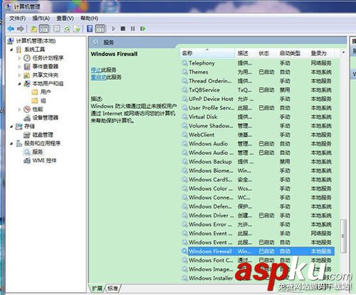Image resolution: width=356 pixels, height=295 pixels.
Task: Select the Windows Firewall service row
Action: click(x=258, y=251)
